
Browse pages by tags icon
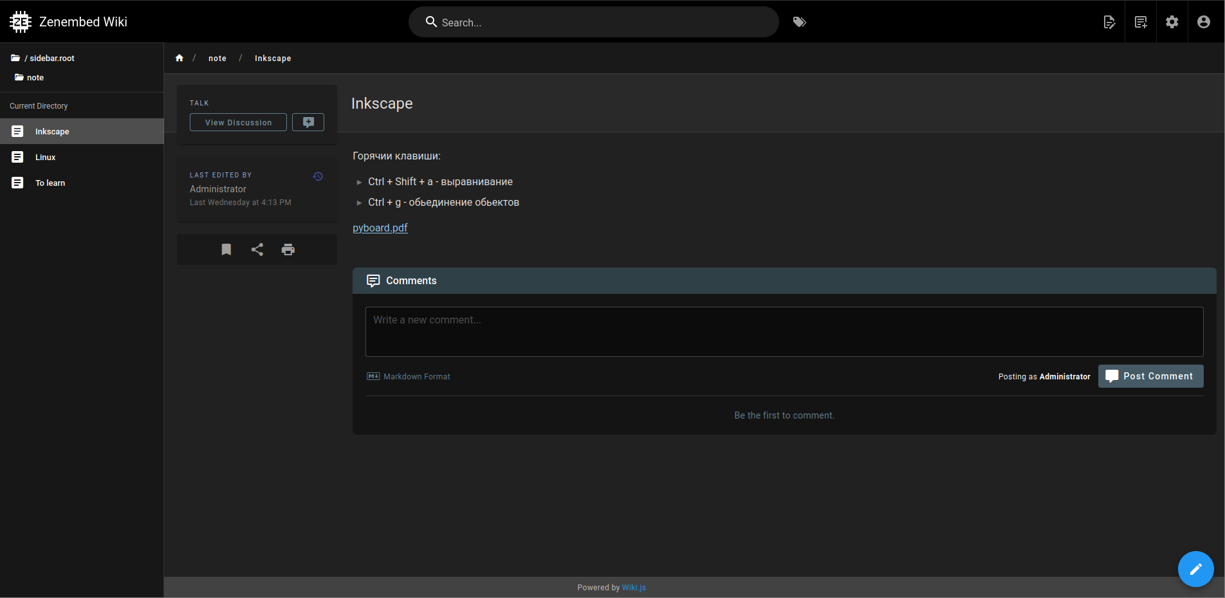pyautogui.click(x=799, y=22)
